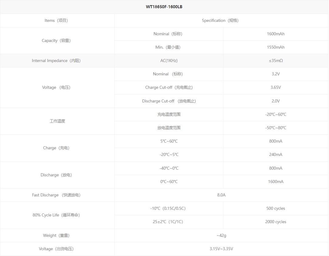This screenshot has height=256, width=329.
Task: Select the ~42g weight value
Action: [221, 235]
